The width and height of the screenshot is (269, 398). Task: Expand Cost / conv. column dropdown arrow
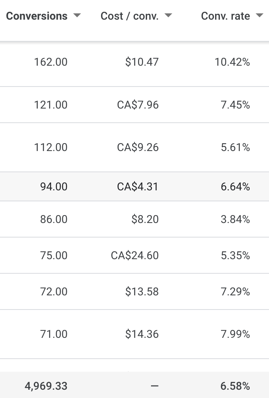point(168,15)
